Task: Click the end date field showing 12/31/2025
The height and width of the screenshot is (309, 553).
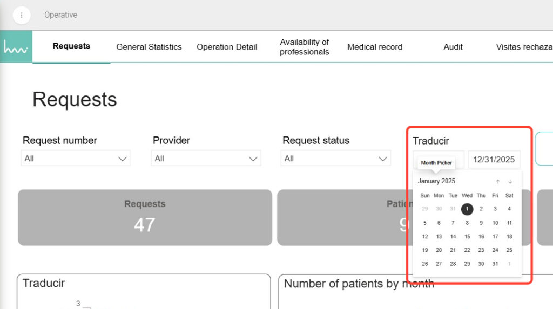Action: coord(494,160)
